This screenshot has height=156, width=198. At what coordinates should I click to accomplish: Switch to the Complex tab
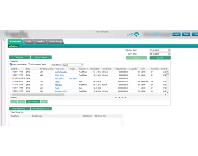40,41
